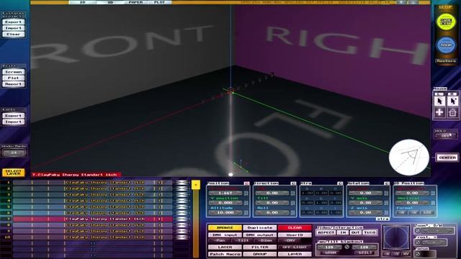
Task: Click the reset icon beside the Zoom slider
Action: (x=418, y=231)
